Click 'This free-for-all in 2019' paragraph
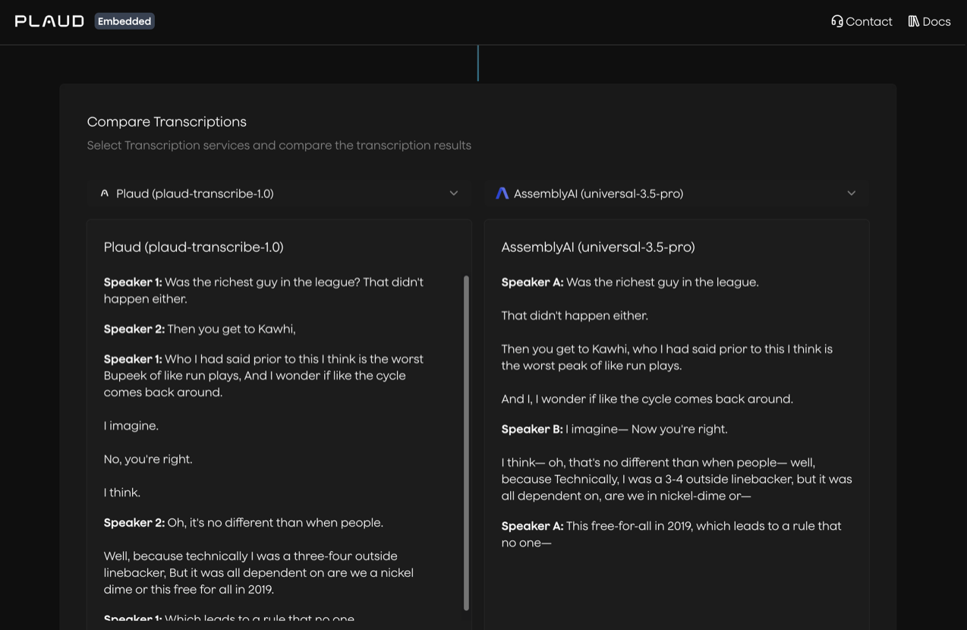This screenshot has height=630, width=967. point(672,534)
